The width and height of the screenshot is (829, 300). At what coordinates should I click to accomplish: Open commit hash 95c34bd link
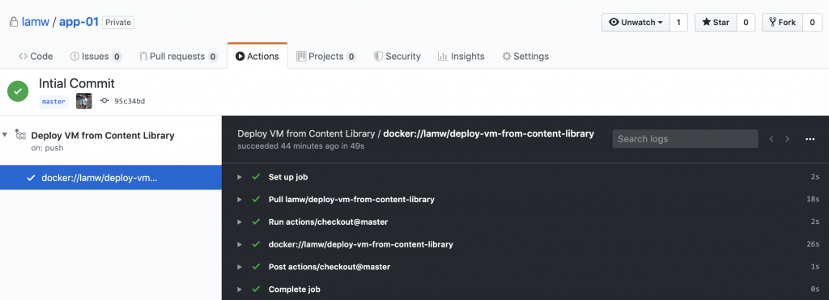[x=130, y=101]
